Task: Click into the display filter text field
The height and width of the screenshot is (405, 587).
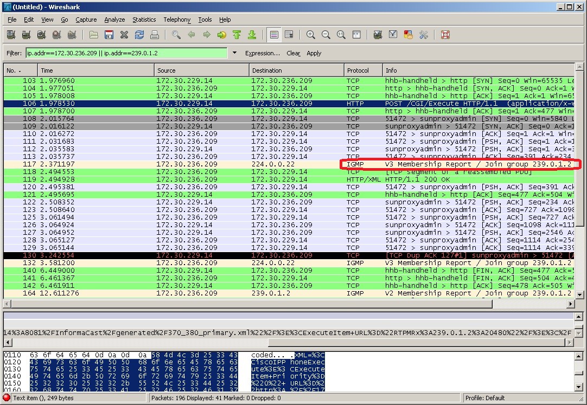Action: (x=126, y=53)
